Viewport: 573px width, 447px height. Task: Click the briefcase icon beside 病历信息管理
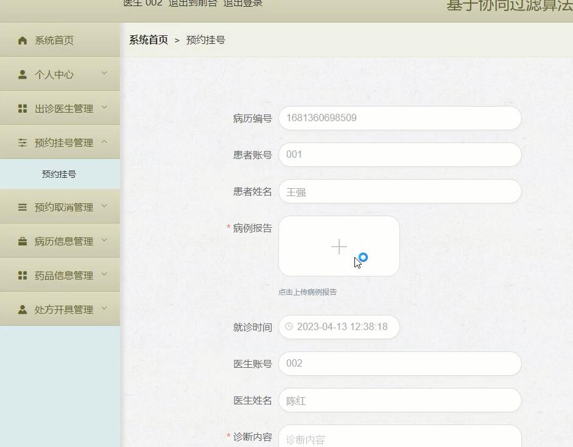click(23, 241)
